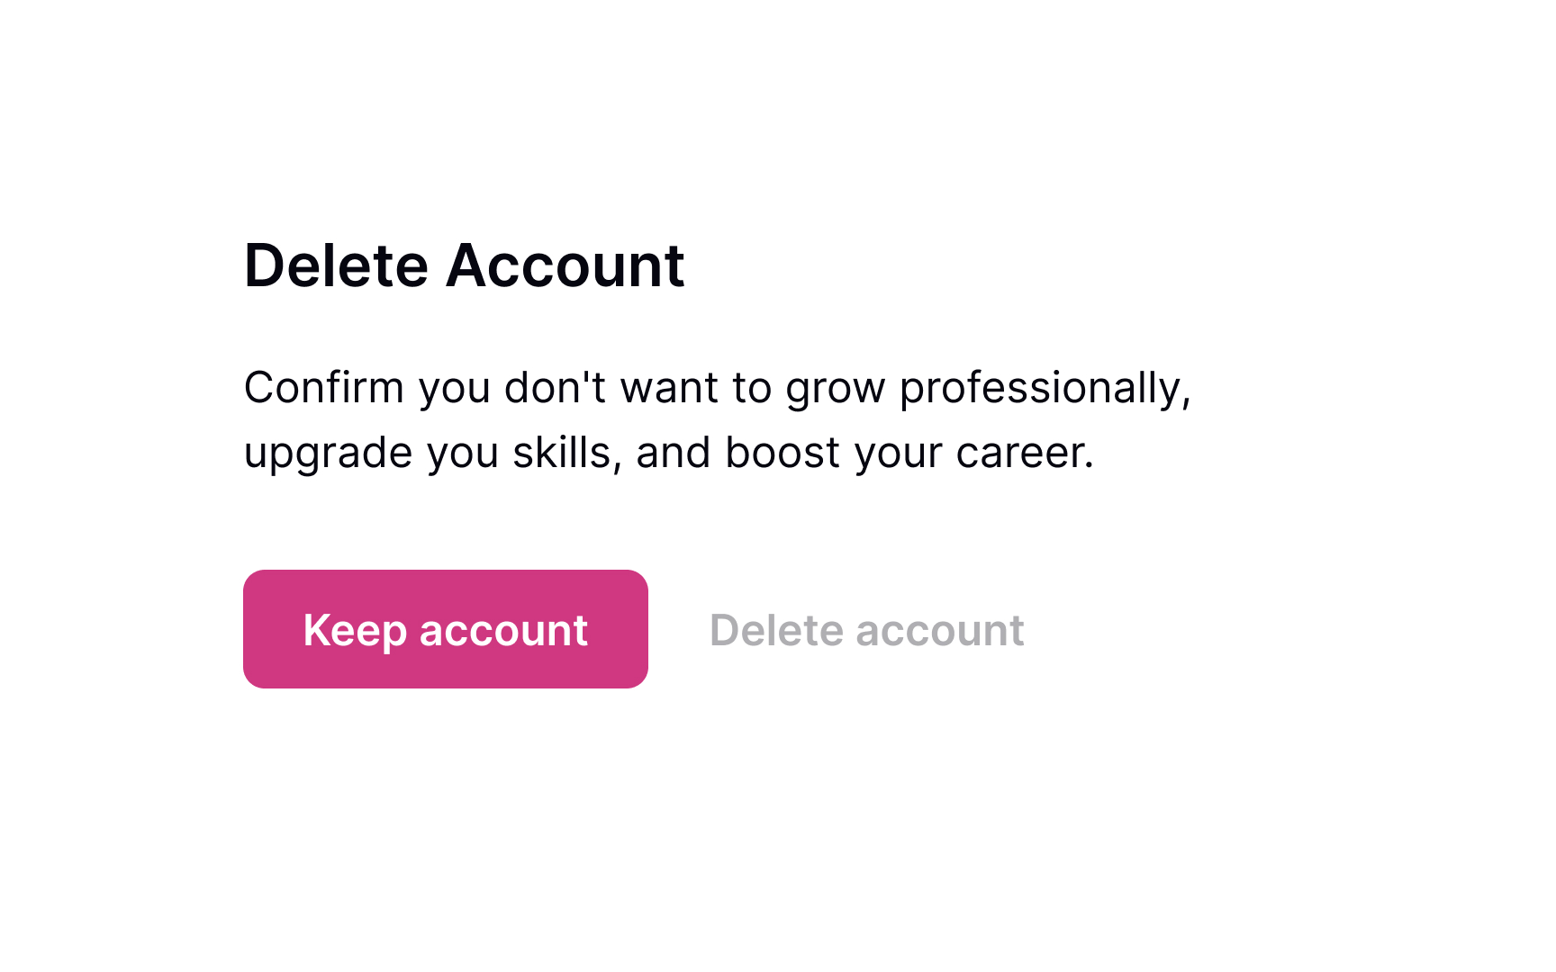1556x972 pixels.
Task: Click the word grow in the message
Action: pyautogui.click(x=835, y=390)
